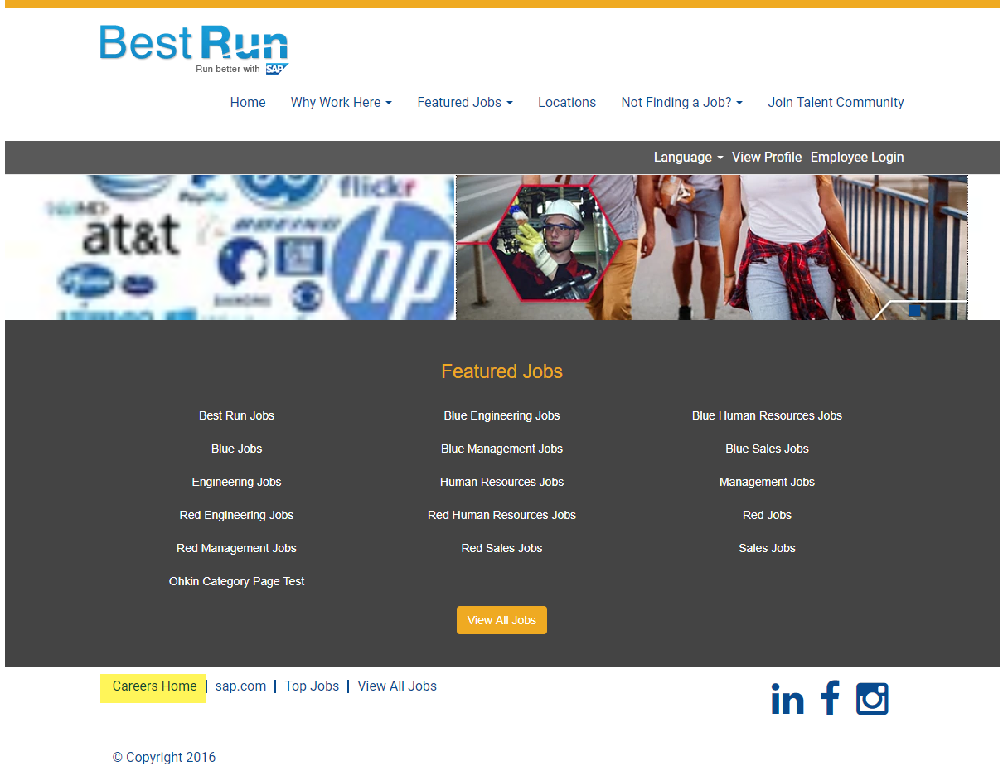
Task: Open the Locations nav item
Action: click(x=567, y=103)
